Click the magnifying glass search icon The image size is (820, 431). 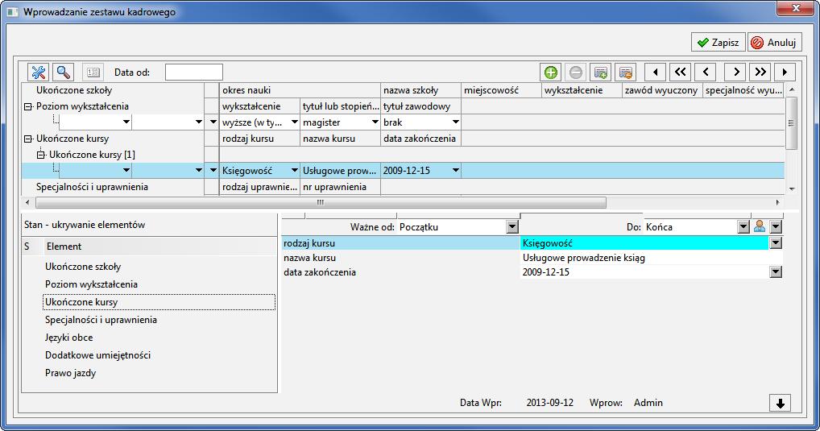[64, 73]
